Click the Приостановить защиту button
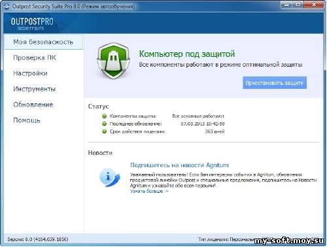This screenshot has width=327, height=247. (x=275, y=83)
